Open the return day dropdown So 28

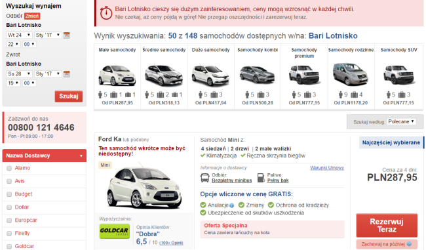click(x=19, y=73)
